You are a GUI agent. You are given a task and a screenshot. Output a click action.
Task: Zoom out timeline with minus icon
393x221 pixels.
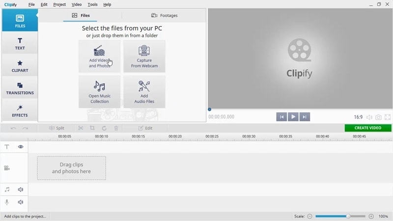click(x=310, y=216)
